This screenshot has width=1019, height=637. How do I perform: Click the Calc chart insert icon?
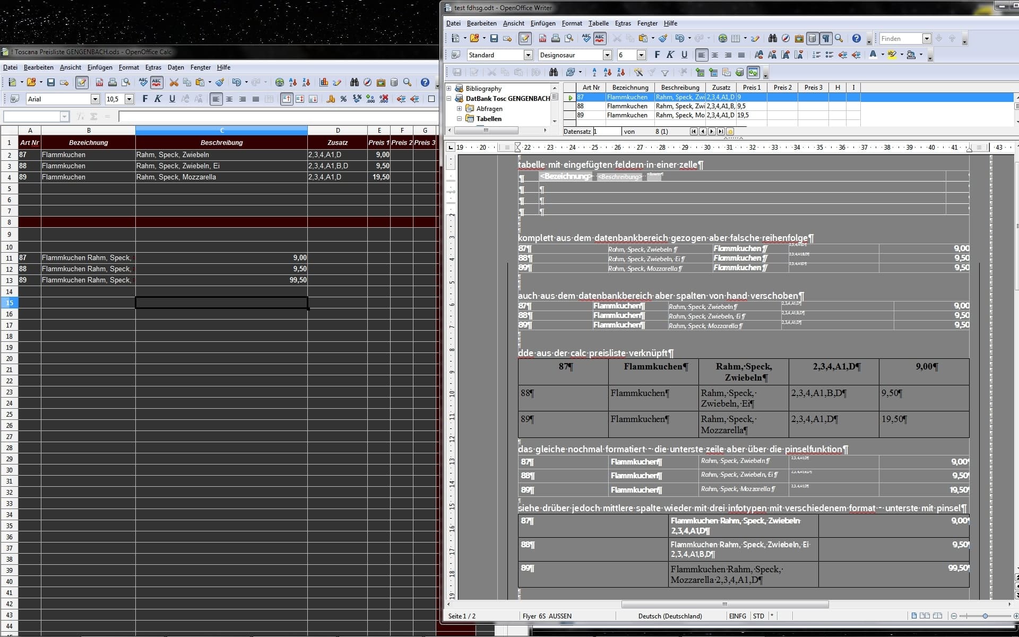click(324, 82)
